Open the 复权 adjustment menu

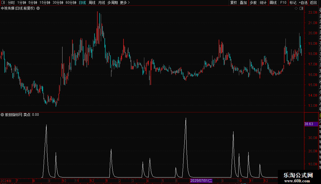(x=234, y=3)
